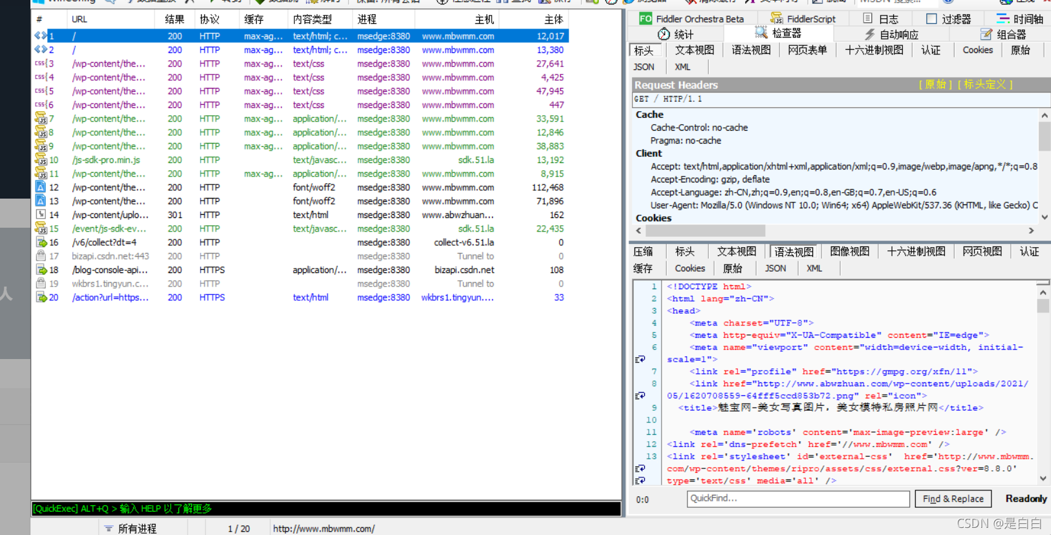Select session 14 with 301 result
The image size is (1051, 535).
[301, 215]
